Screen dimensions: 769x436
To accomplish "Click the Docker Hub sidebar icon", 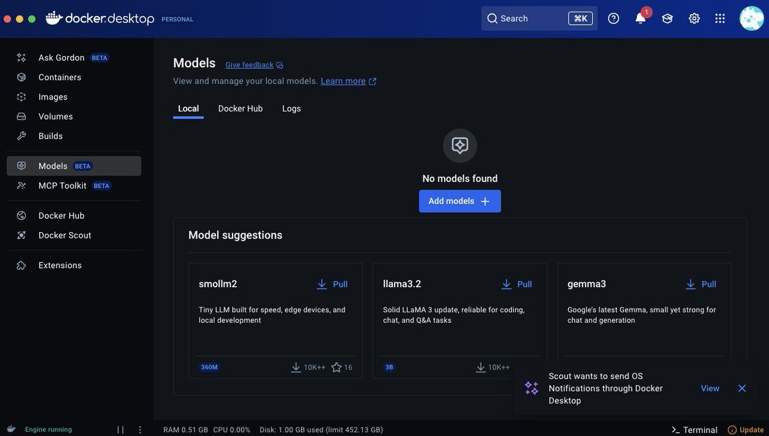I will [21, 215].
